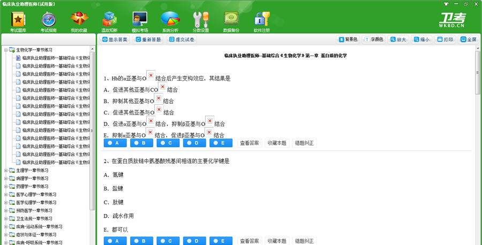Launch the 模拟考场 mock exam

click(x=140, y=22)
